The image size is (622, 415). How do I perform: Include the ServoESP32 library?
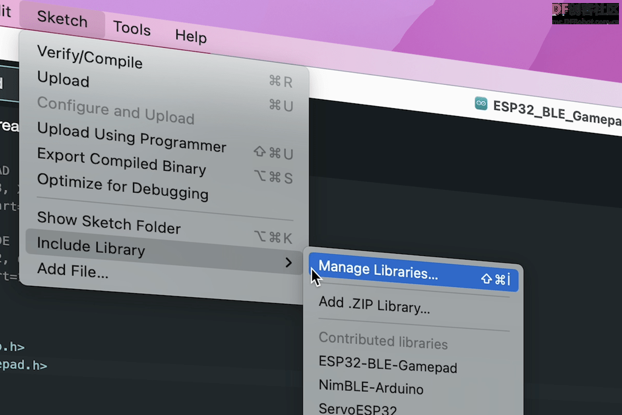pos(357,408)
